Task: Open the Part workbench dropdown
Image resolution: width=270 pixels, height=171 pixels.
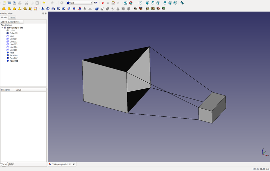Action: pyautogui.click(x=79, y=3)
